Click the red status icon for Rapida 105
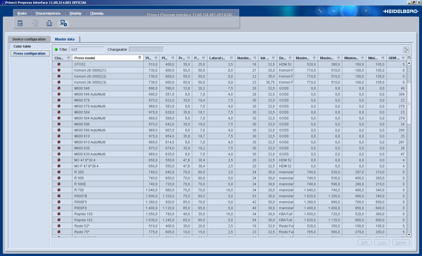The height and width of the screenshot is (256, 422). (x=59, y=214)
